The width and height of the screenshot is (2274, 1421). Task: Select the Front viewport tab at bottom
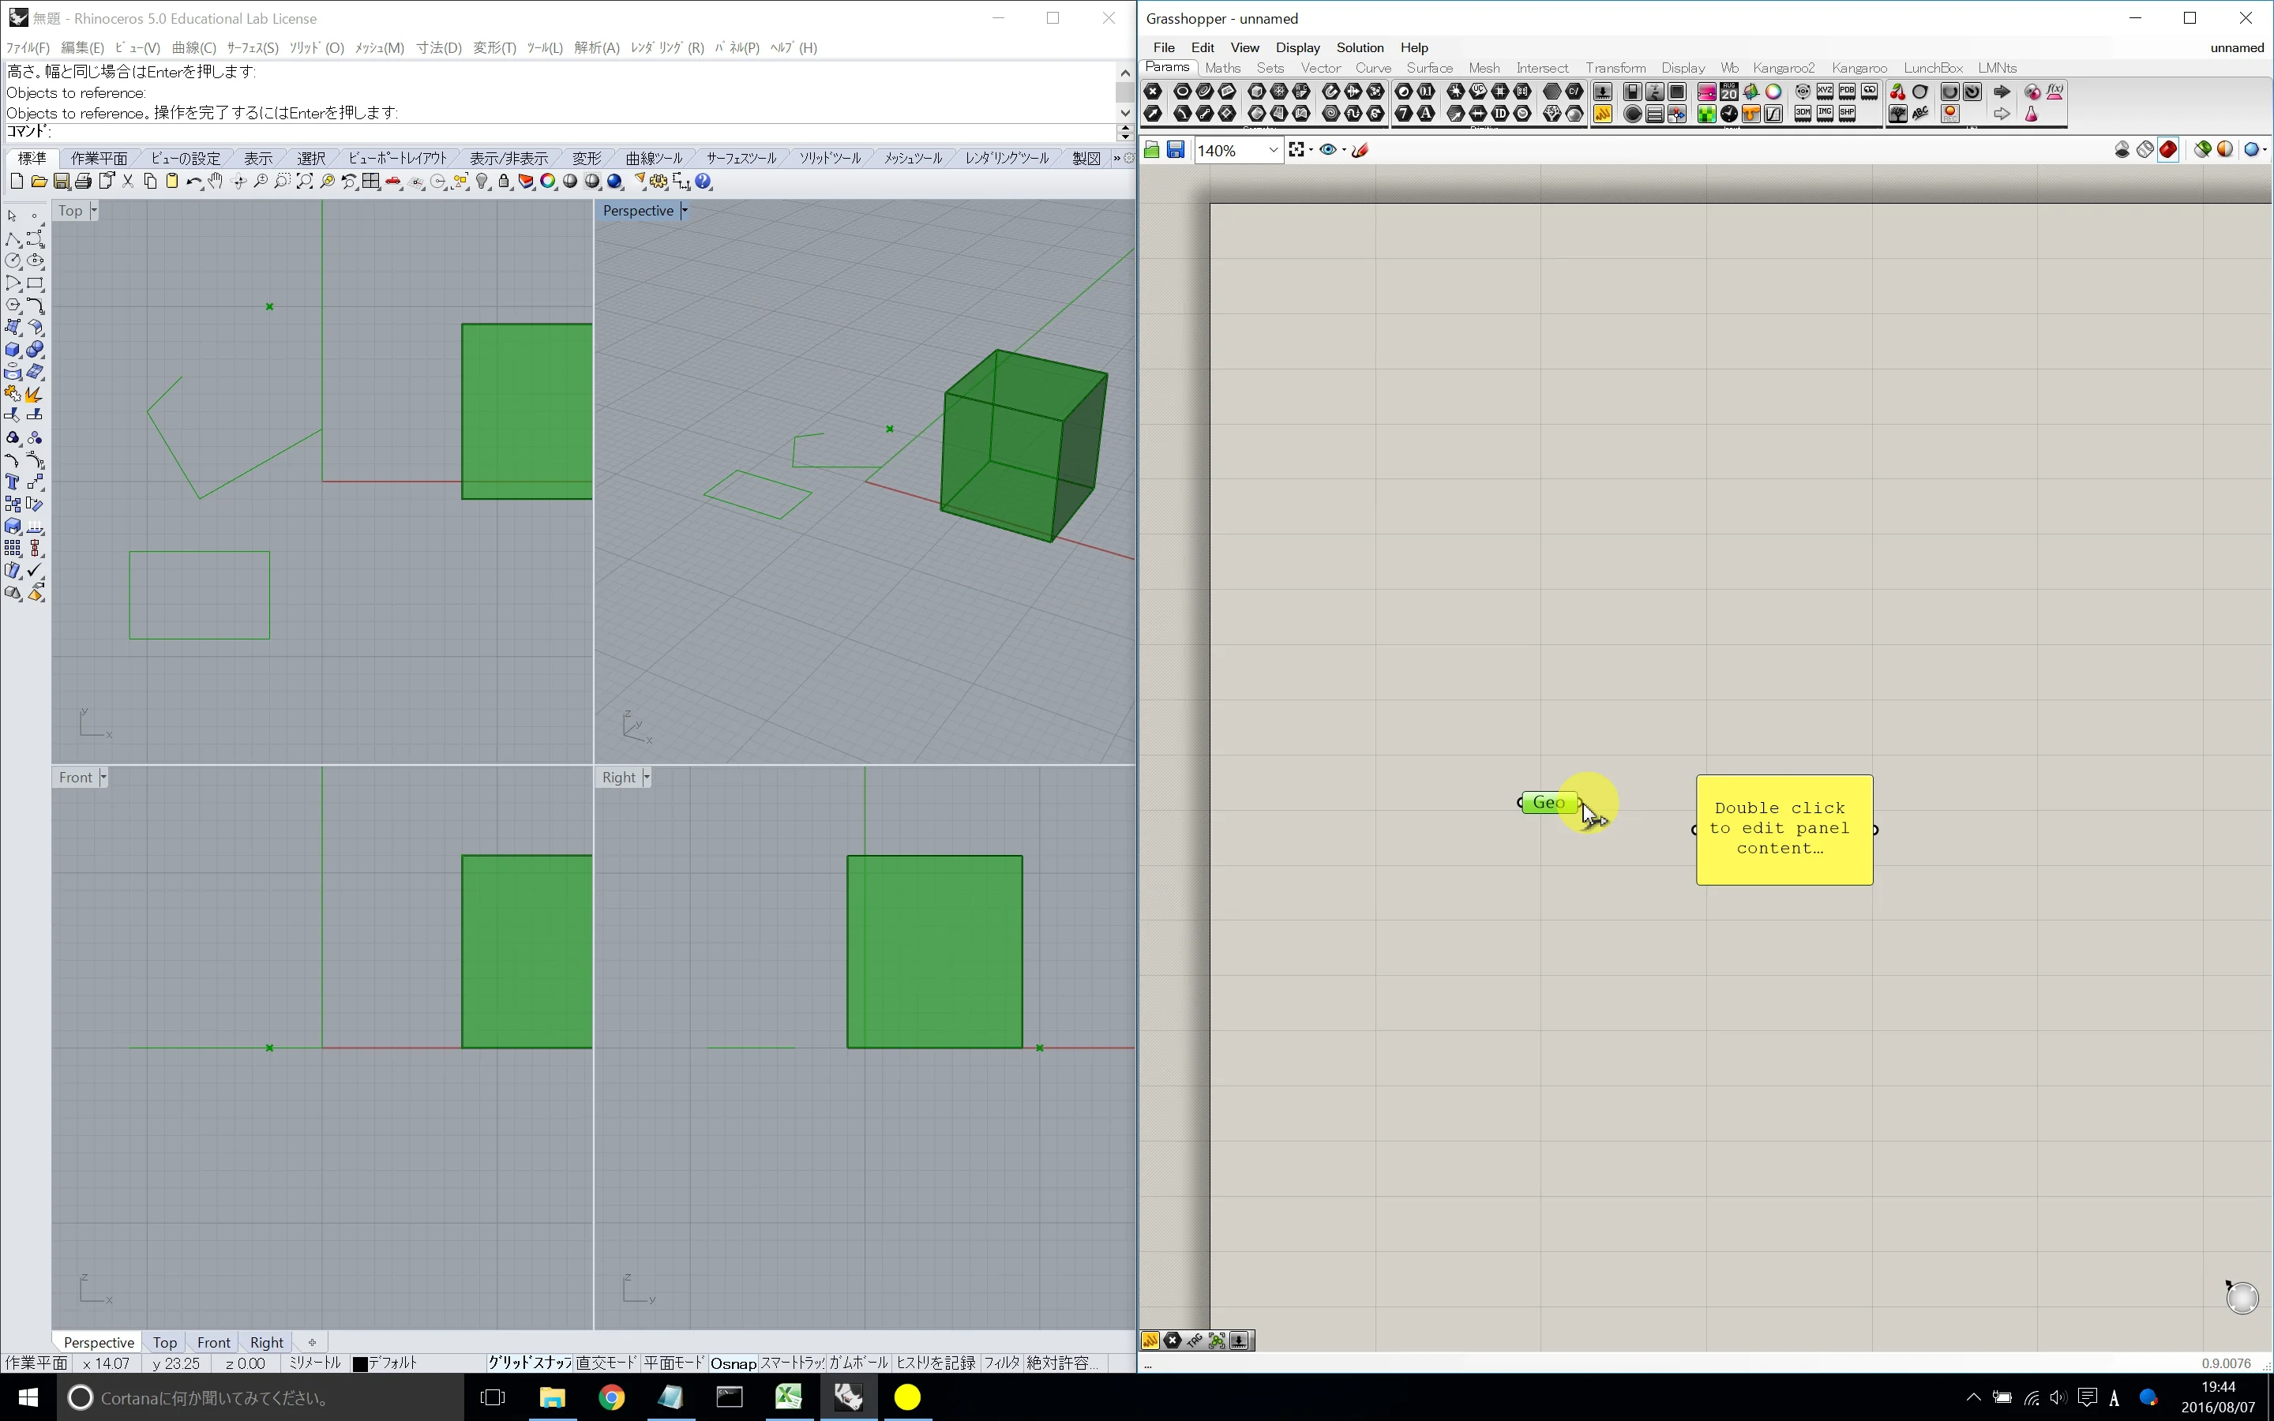tap(213, 1342)
